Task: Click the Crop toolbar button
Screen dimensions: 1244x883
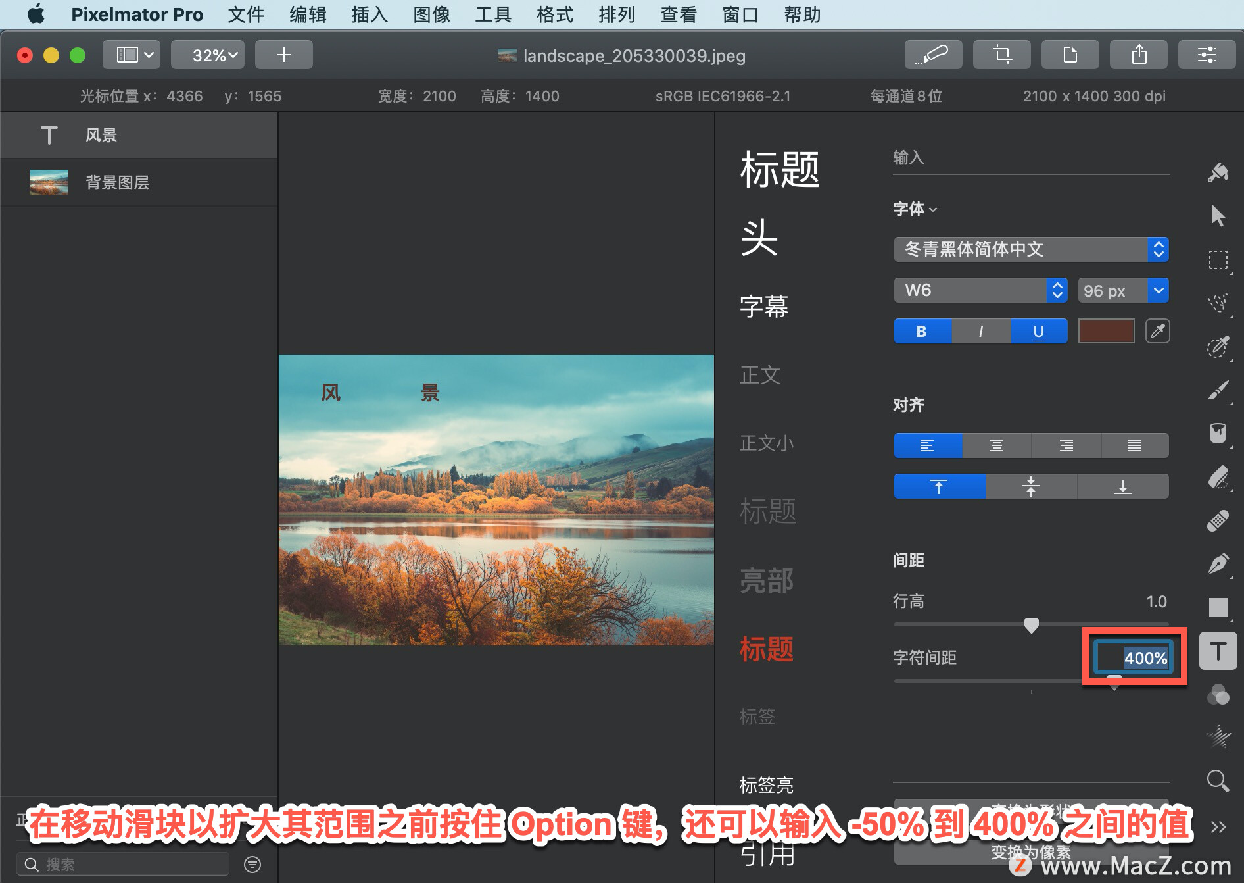Action: 1001,55
